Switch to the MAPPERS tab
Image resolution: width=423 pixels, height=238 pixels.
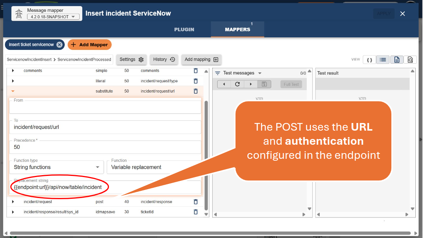(x=237, y=29)
